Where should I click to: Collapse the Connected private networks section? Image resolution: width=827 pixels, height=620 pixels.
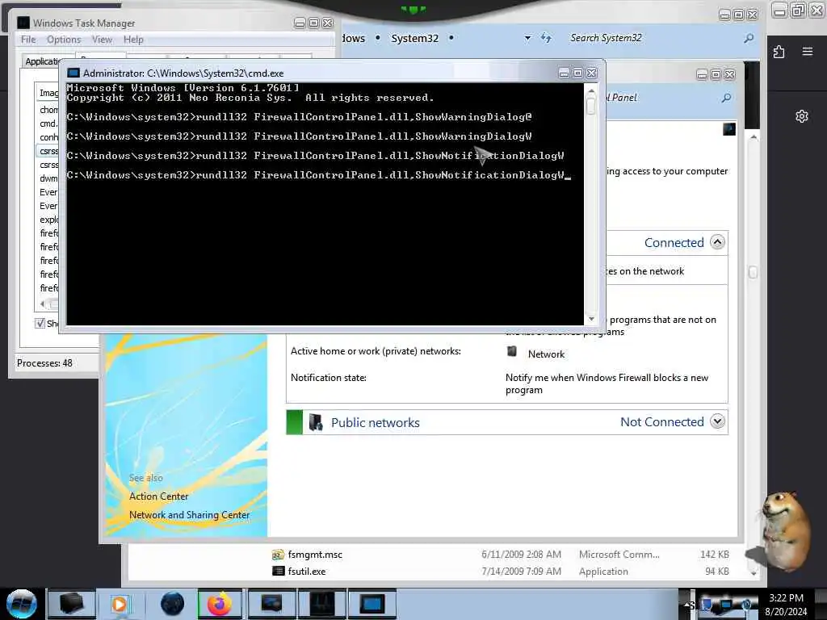[x=717, y=242]
